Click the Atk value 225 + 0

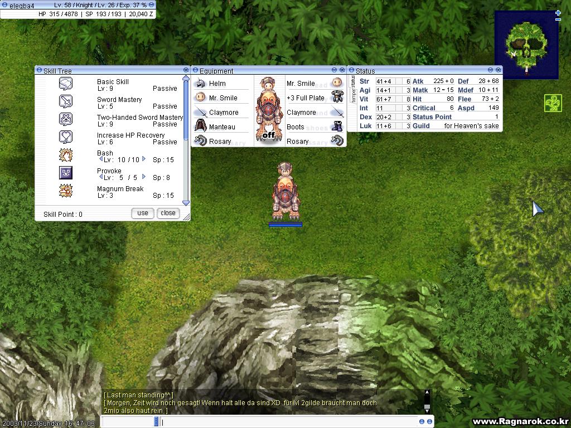[x=443, y=81]
